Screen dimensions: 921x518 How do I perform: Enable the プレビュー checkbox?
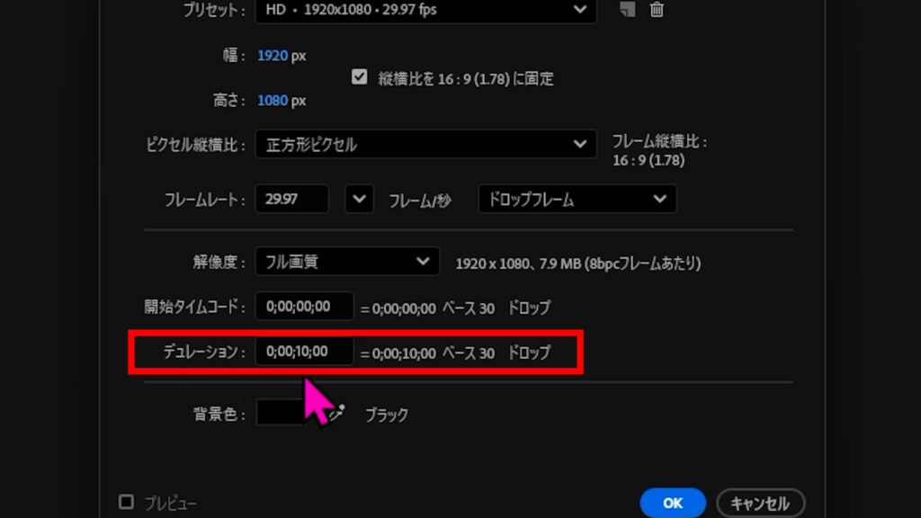pos(127,502)
